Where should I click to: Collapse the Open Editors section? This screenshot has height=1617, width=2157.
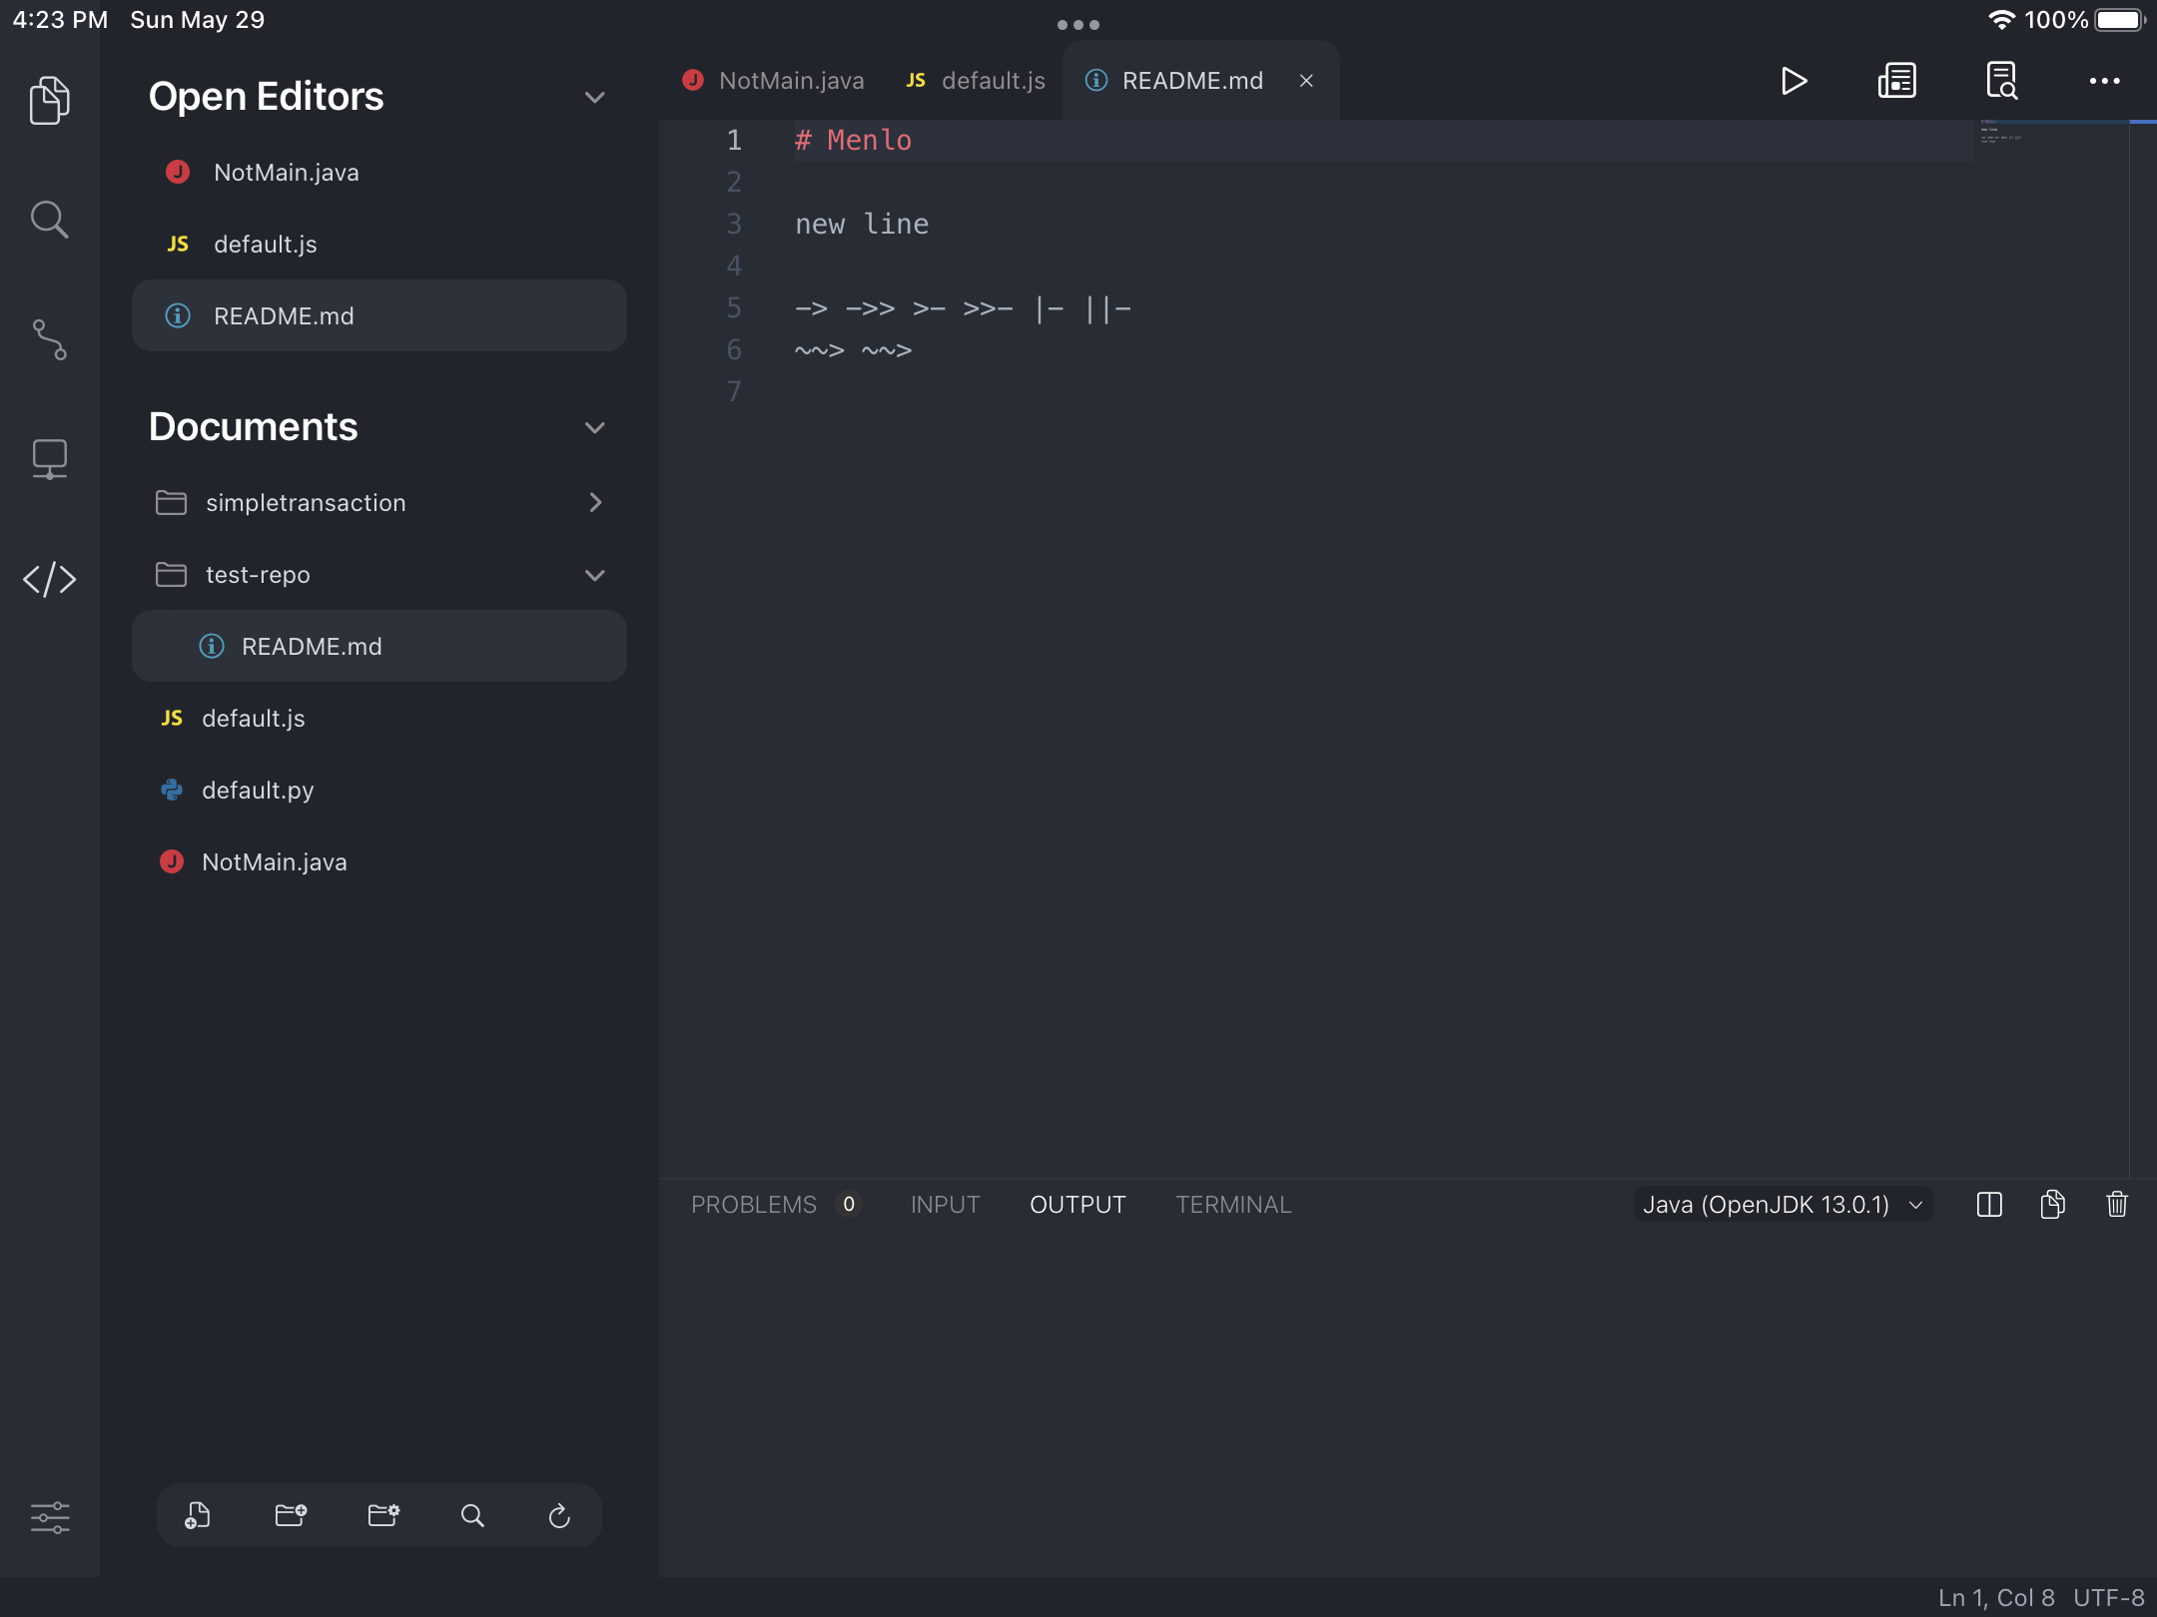pos(594,97)
